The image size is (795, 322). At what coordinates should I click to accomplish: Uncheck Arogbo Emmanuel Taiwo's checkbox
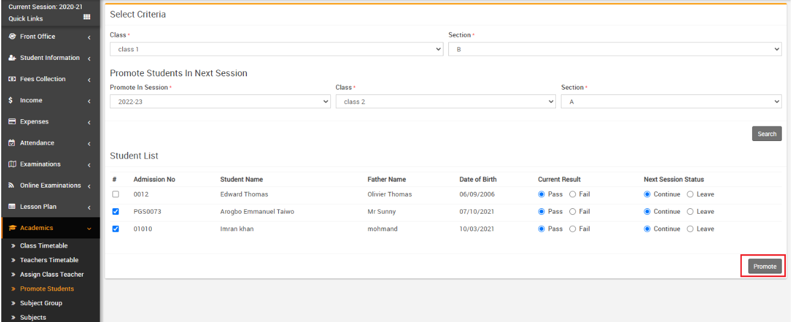coord(116,212)
